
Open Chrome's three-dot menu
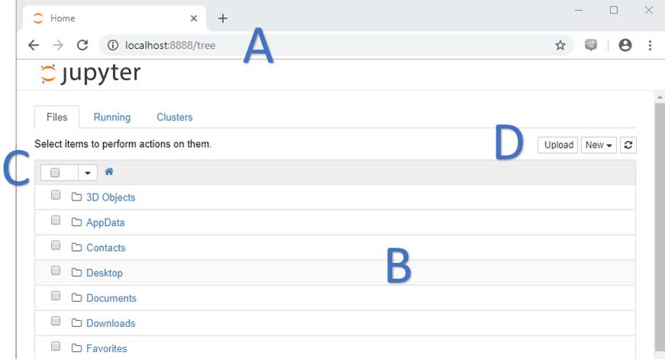[x=650, y=45]
